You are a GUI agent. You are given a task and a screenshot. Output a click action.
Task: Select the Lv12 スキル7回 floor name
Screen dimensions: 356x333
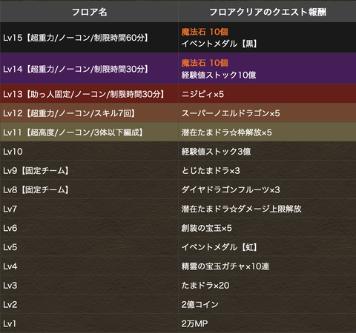[x=69, y=113]
